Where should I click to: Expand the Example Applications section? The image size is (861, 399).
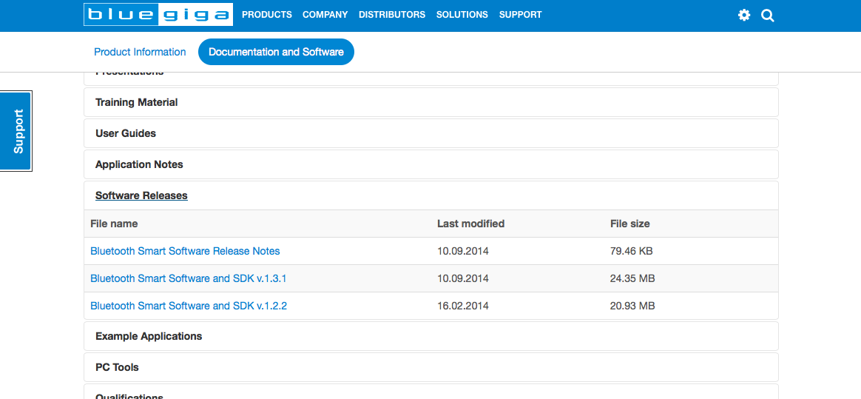click(149, 336)
